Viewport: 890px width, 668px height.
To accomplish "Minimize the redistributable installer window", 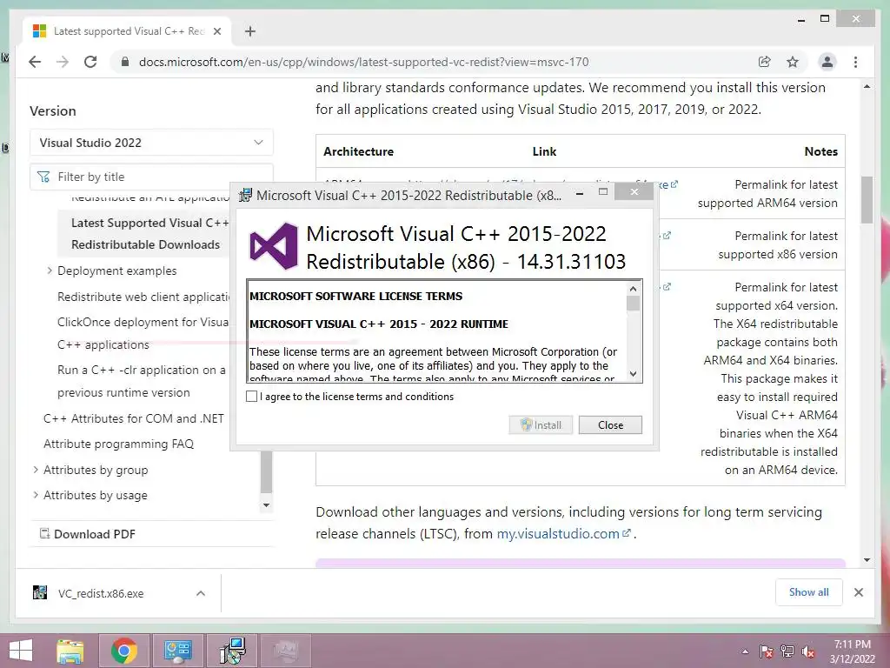I will point(580,193).
